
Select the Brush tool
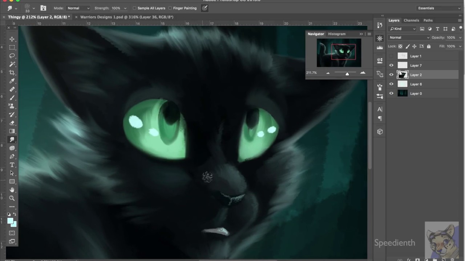pos(12,98)
